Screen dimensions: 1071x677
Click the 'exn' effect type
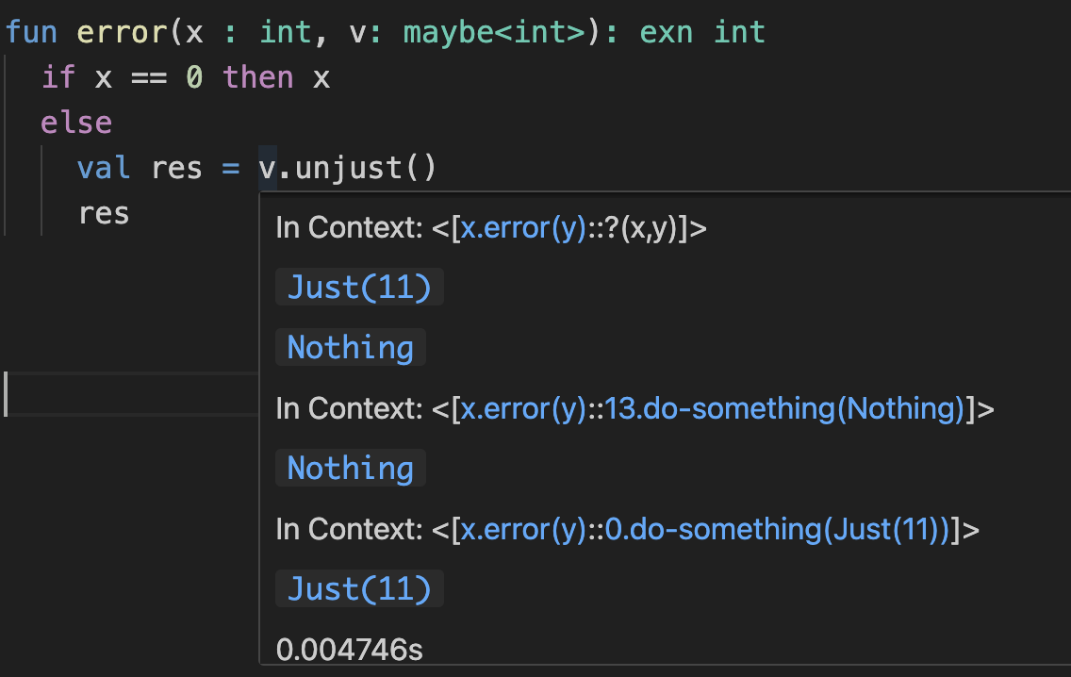(667, 33)
